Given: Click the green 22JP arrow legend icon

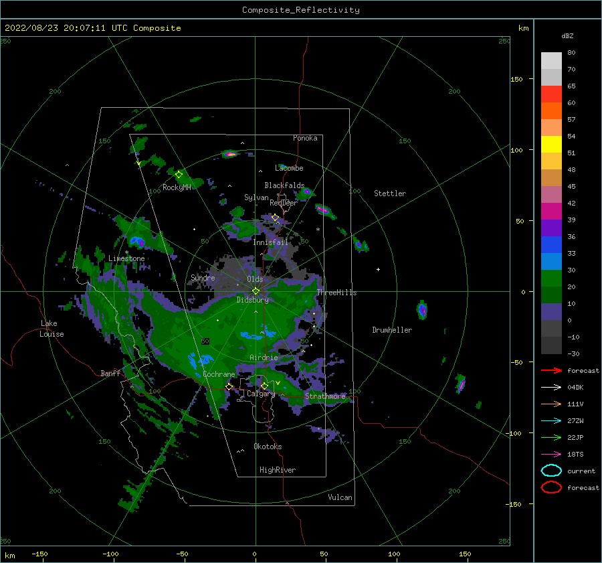Looking at the screenshot, I should tap(551, 437).
